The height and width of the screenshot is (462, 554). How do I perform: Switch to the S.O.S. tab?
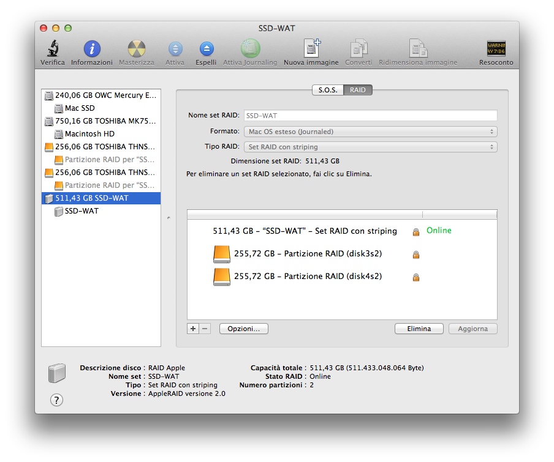tap(328, 89)
